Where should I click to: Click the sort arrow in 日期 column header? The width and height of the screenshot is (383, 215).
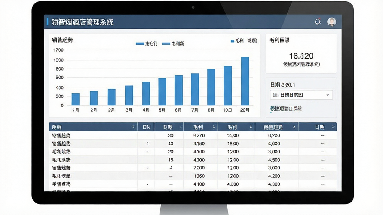(333, 127)
